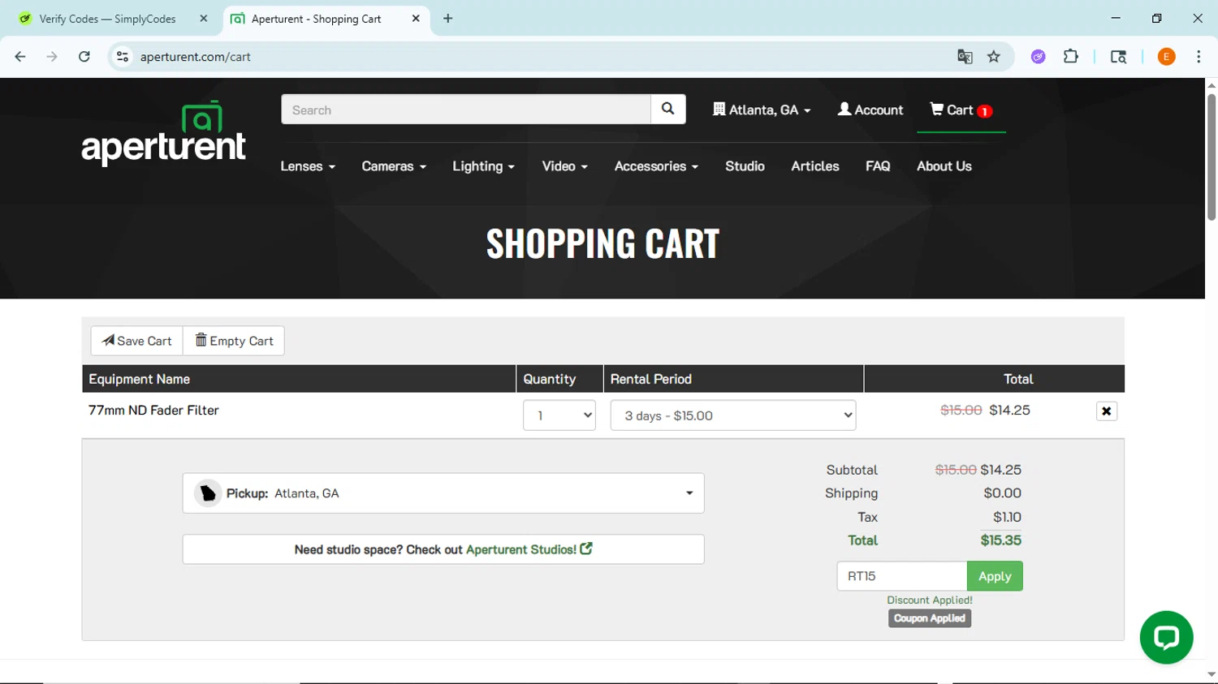The height and width of the screenshot is (684, 1218).
Task: Click the Aperturent logo
Action: click(x=163, y=133)
